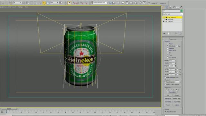Click the Bitmap Fit button
Screen dimensions: 206x116
click(x=168, y=99)
